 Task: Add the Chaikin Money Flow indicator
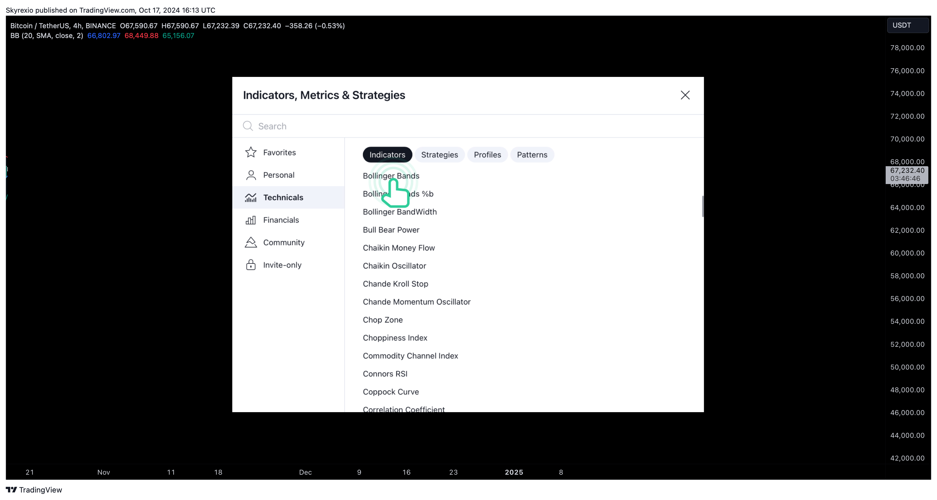[399, 248]
